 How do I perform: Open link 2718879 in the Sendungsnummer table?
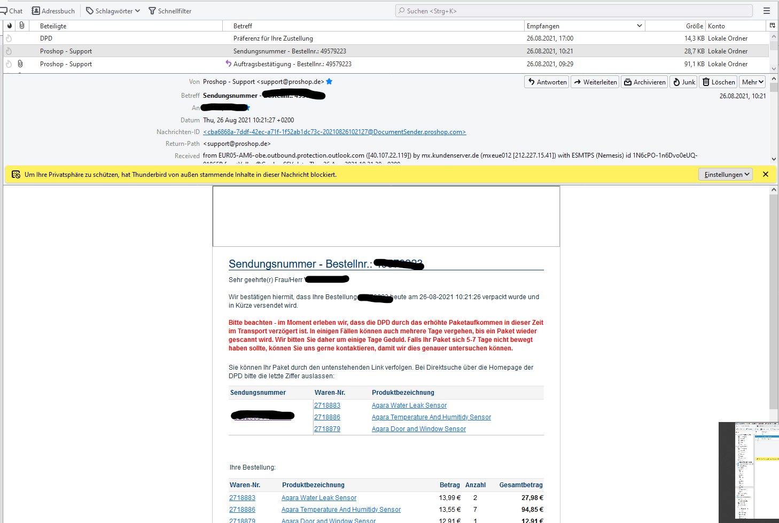coord(327,429)
